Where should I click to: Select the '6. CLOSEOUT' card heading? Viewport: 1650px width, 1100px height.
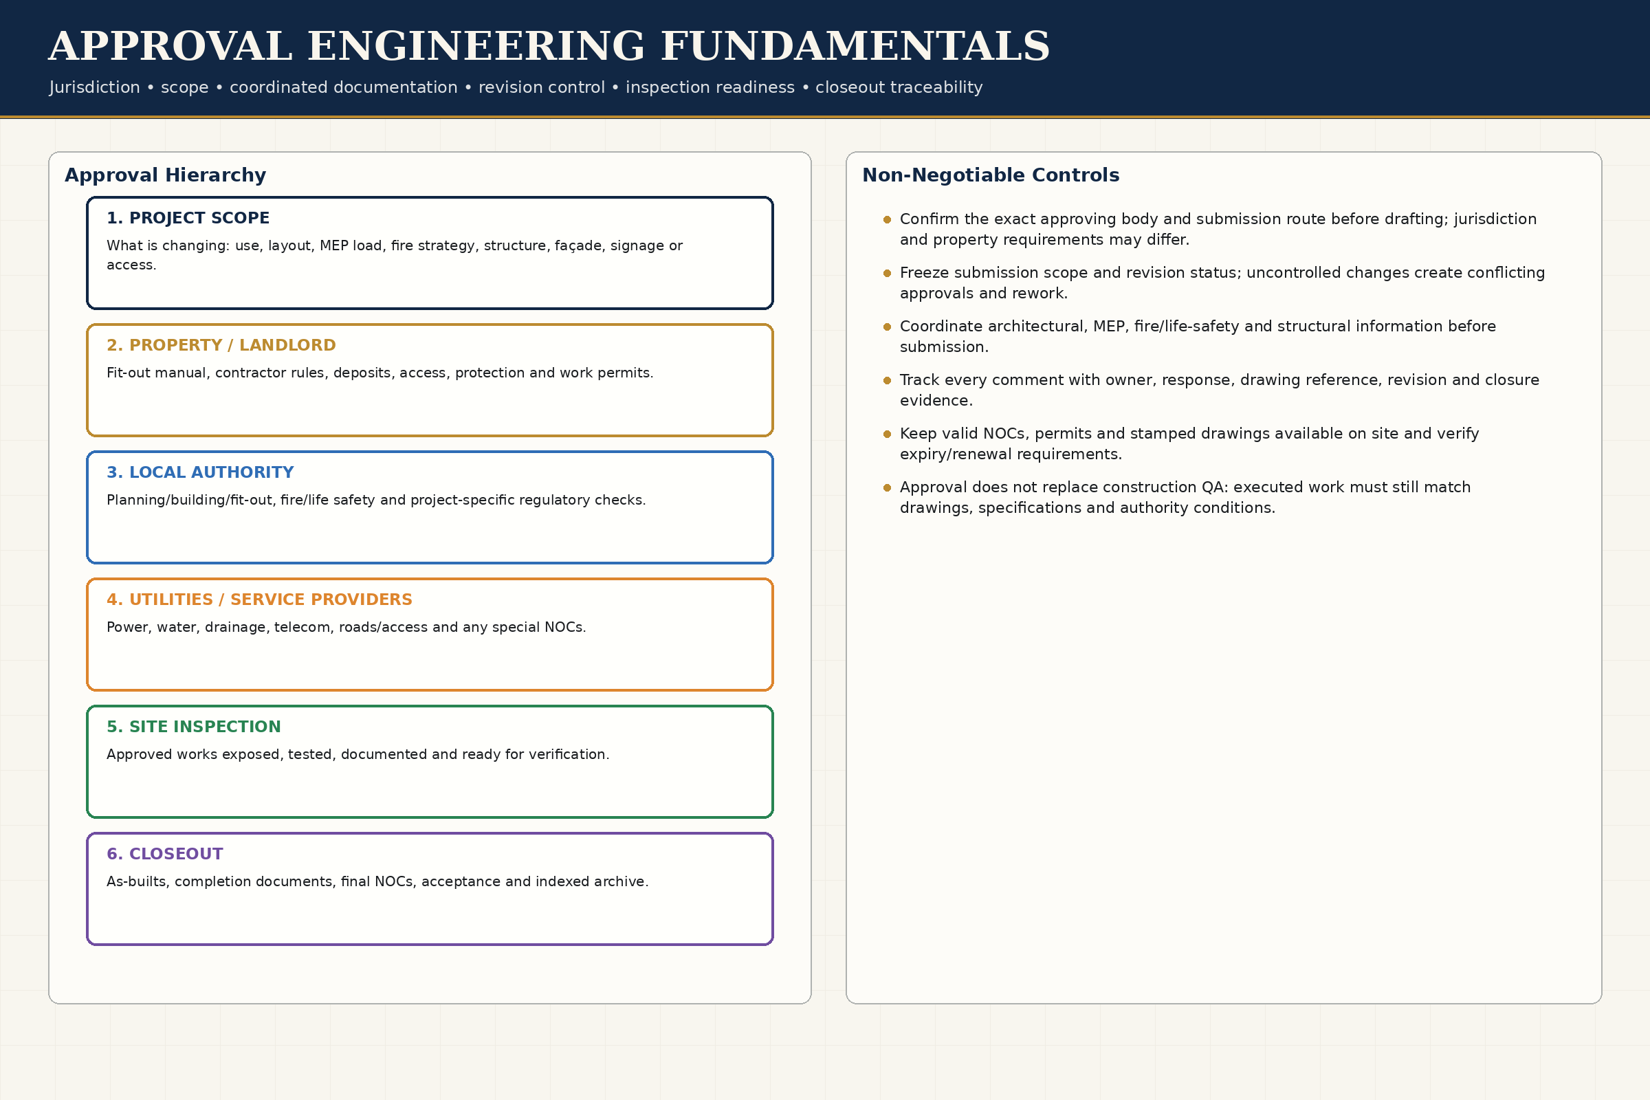[x=165, y=854]
